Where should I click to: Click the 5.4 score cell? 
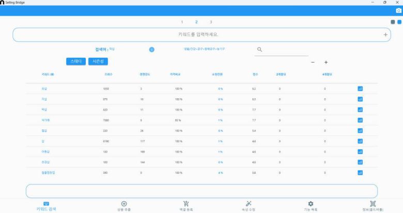tap(254, 131)
